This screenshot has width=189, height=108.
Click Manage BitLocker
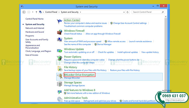coord(72,78)
